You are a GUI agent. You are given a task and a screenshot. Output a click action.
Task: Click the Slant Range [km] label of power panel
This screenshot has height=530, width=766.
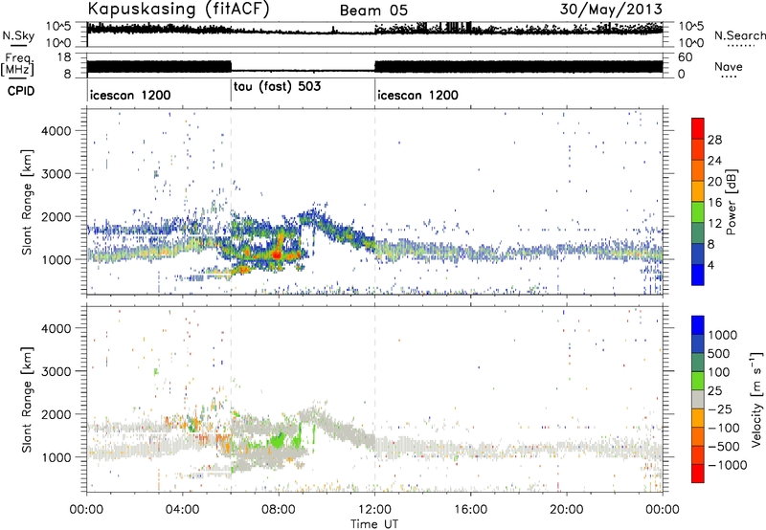[x=27, y=202]
